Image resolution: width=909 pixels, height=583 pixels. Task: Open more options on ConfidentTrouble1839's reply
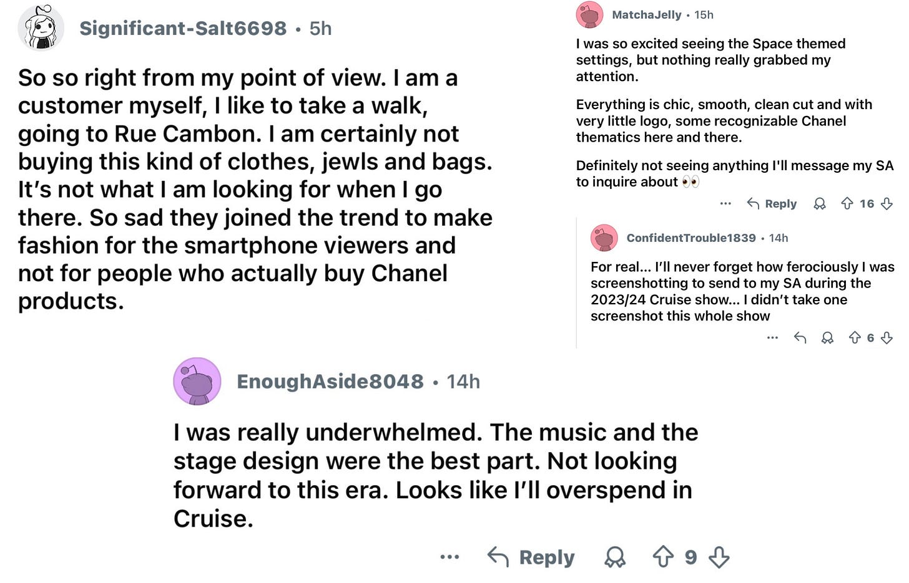772,338
